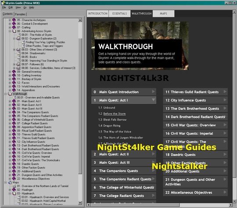Expand 04 - The Companions Quests tree node

pyautogui.click(x=10, y=113)
